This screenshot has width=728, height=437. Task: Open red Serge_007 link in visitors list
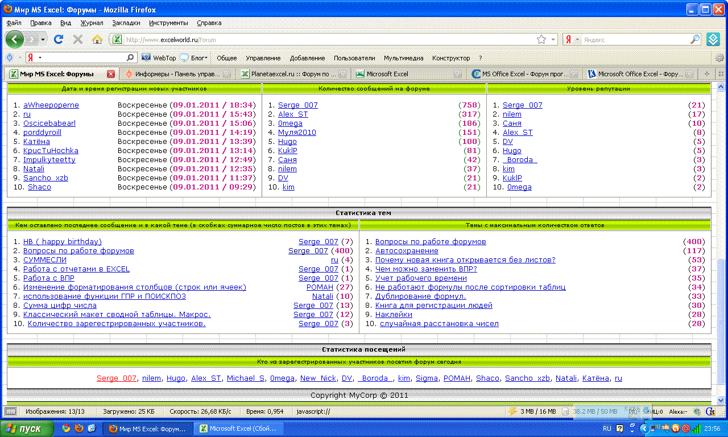pyautogui.click(x=117, y=378)
